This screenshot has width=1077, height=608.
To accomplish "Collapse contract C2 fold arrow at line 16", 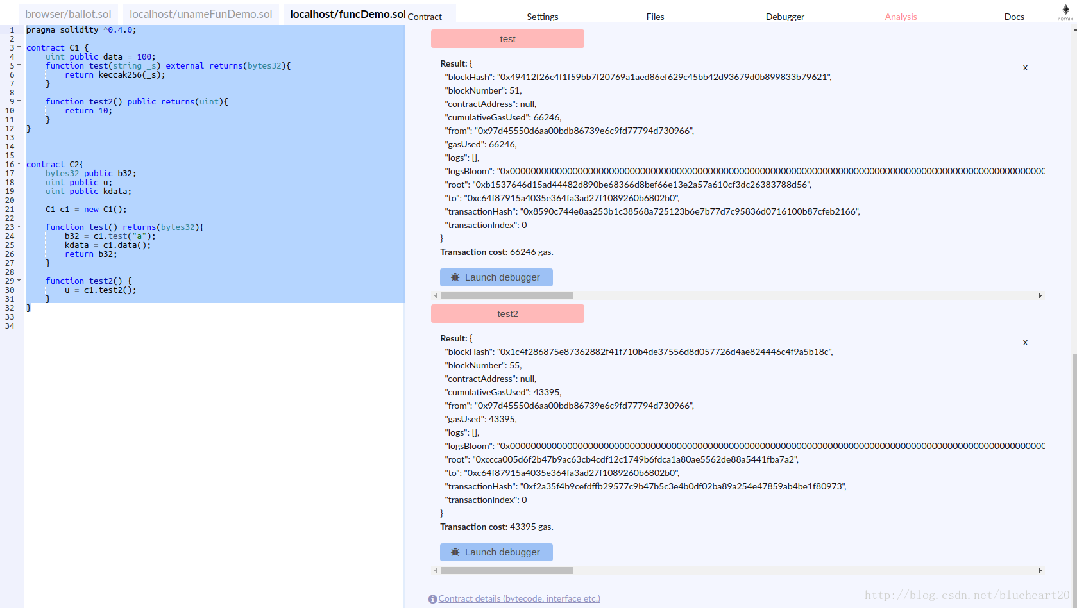I will coord(19,164).
